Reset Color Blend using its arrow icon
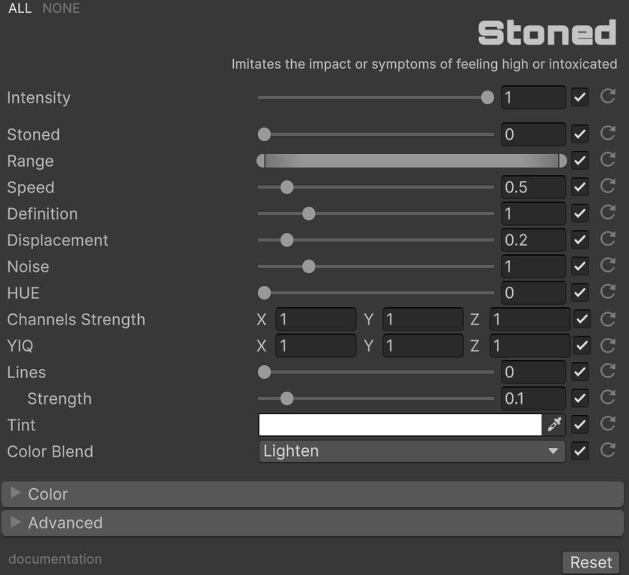The image size is (629, 575). coord(608,450)
